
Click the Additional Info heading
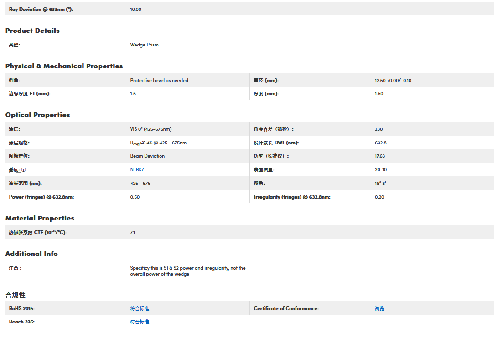[31, 254]
